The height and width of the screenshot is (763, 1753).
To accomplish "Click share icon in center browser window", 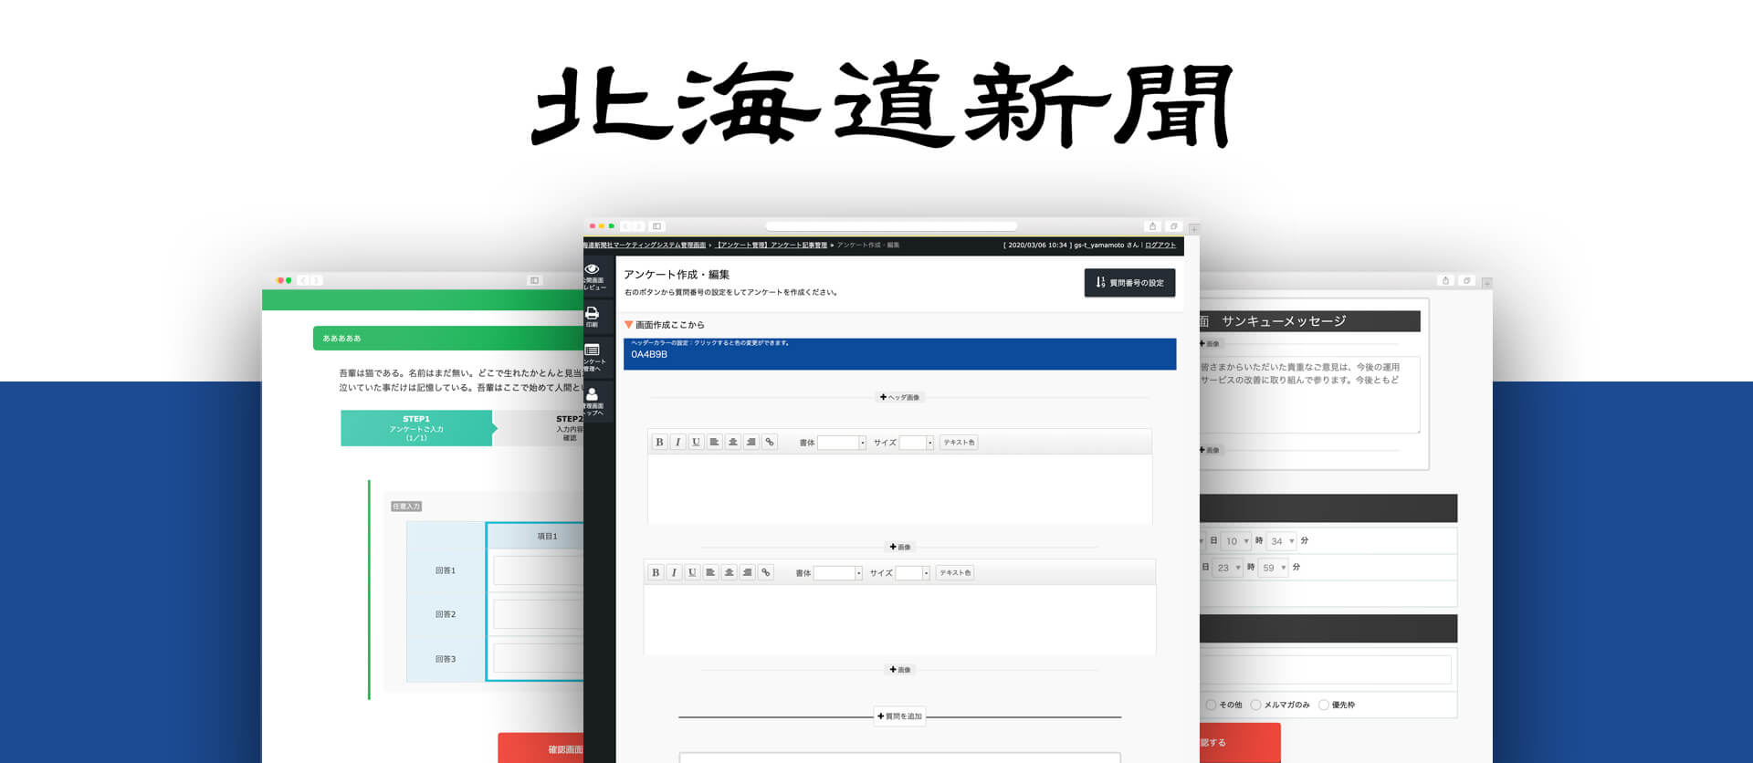I will pyautogui.click(x=1152, y=226).
